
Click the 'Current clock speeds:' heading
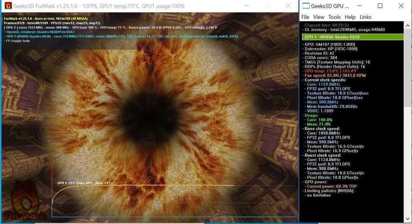click(324, 80)
